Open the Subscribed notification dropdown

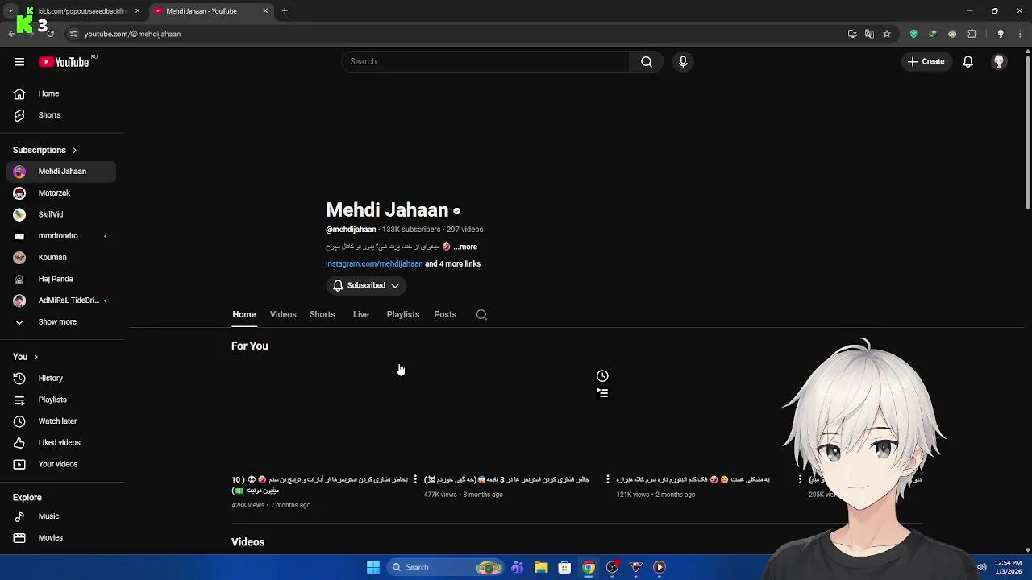[x=366, y=285]
